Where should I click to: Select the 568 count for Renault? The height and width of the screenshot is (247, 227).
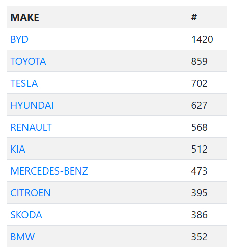click(200, 127)
